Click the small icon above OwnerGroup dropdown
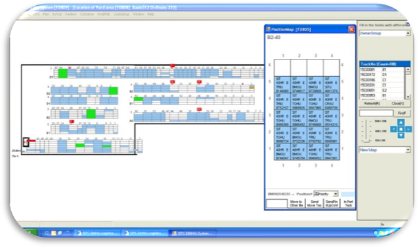 pos(408,24)
